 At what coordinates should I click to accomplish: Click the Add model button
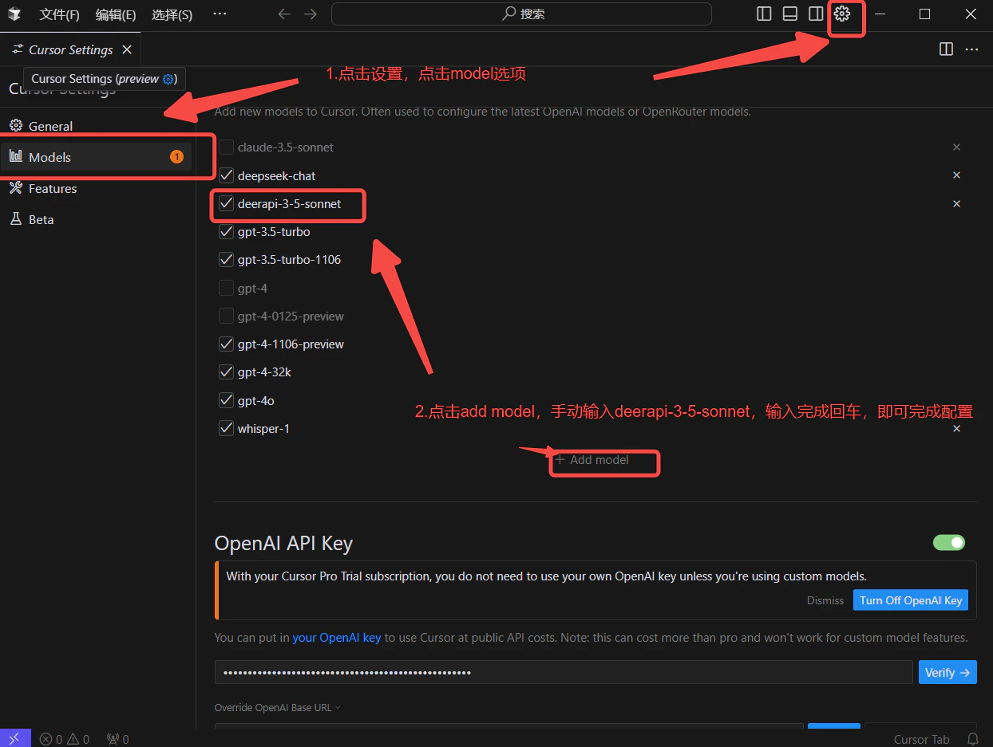click(x=592, y=460)
